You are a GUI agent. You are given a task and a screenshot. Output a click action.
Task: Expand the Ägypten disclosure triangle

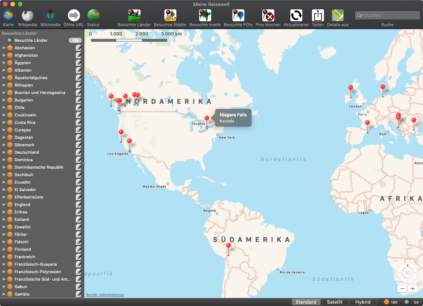(4, 63)
